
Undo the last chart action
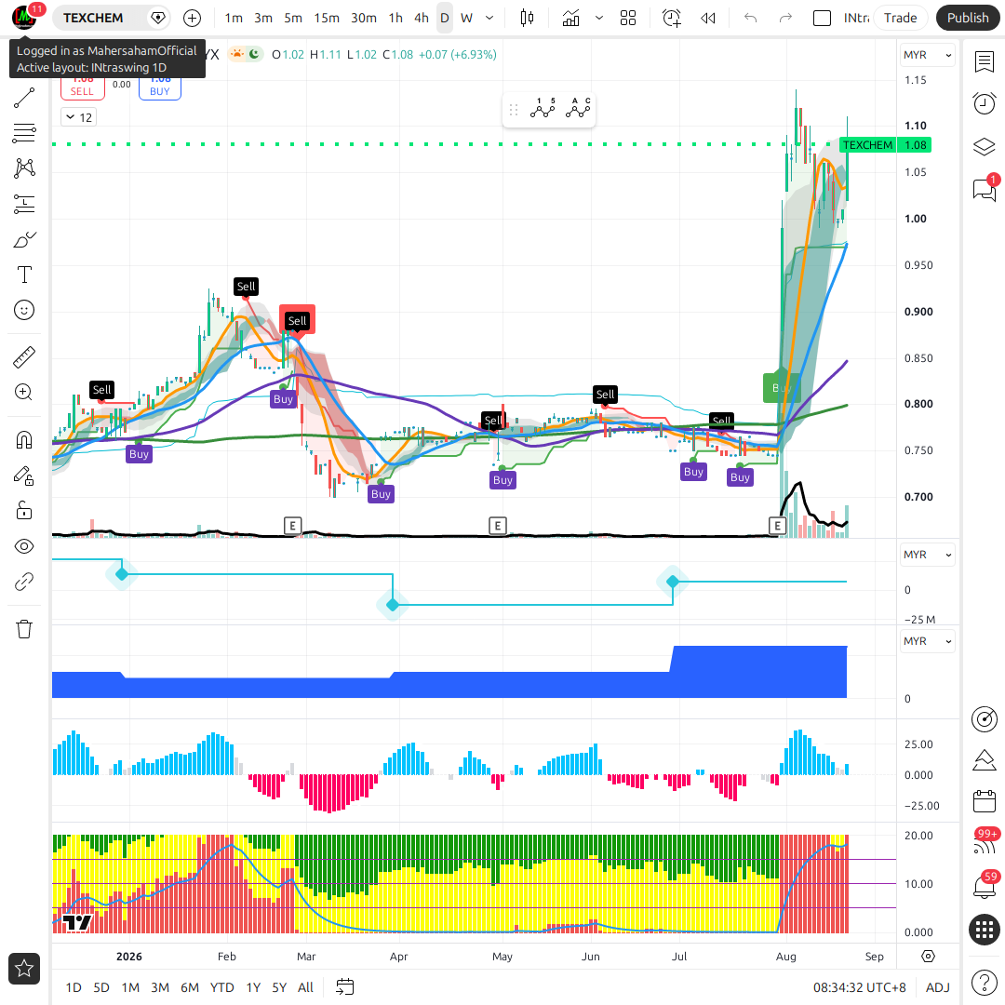tap(751, 18)
